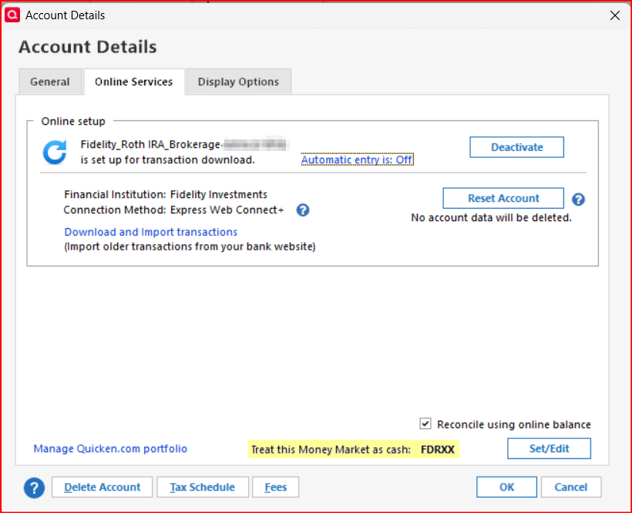The height and width of the screenshot is (513, 632).
Task: Click 'is set up for transaction download.' text
Action: (x=167, y=160)
